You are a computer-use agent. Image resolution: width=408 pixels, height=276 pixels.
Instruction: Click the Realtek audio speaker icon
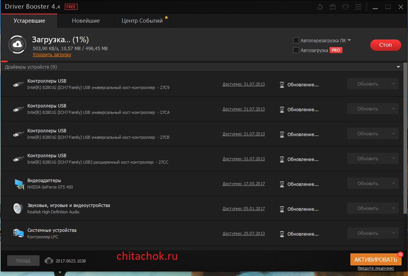(18, 209)
